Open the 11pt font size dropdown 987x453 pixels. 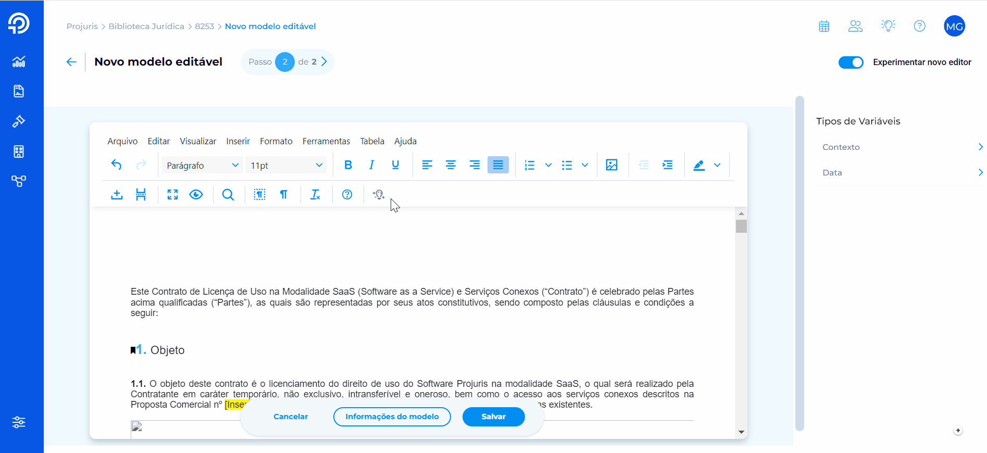tap(286, 165)
